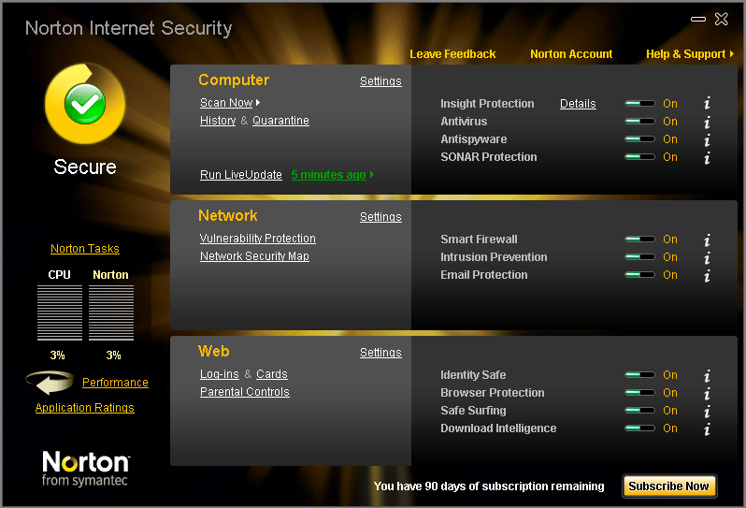
Task: Toggle Antivirus protection switch
Action: click(x=640, y=122)
